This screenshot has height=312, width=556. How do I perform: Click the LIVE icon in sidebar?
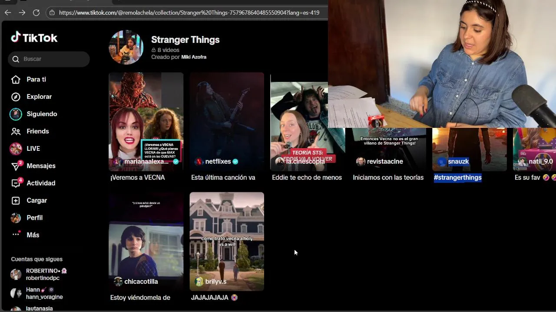pos(16,149)
